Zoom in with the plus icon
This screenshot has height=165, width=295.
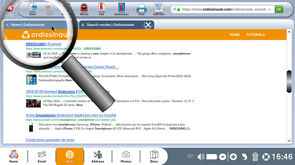(x=233, y=157)
